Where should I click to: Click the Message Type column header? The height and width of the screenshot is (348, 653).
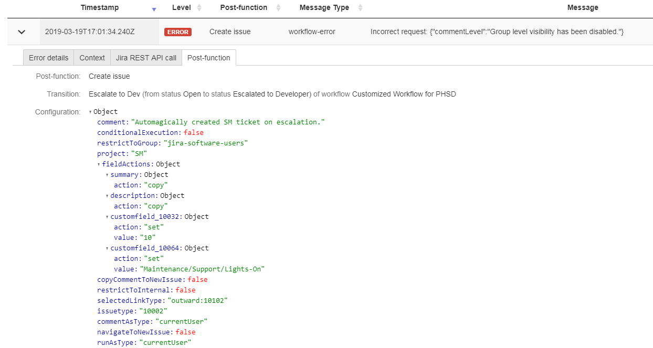324,8
